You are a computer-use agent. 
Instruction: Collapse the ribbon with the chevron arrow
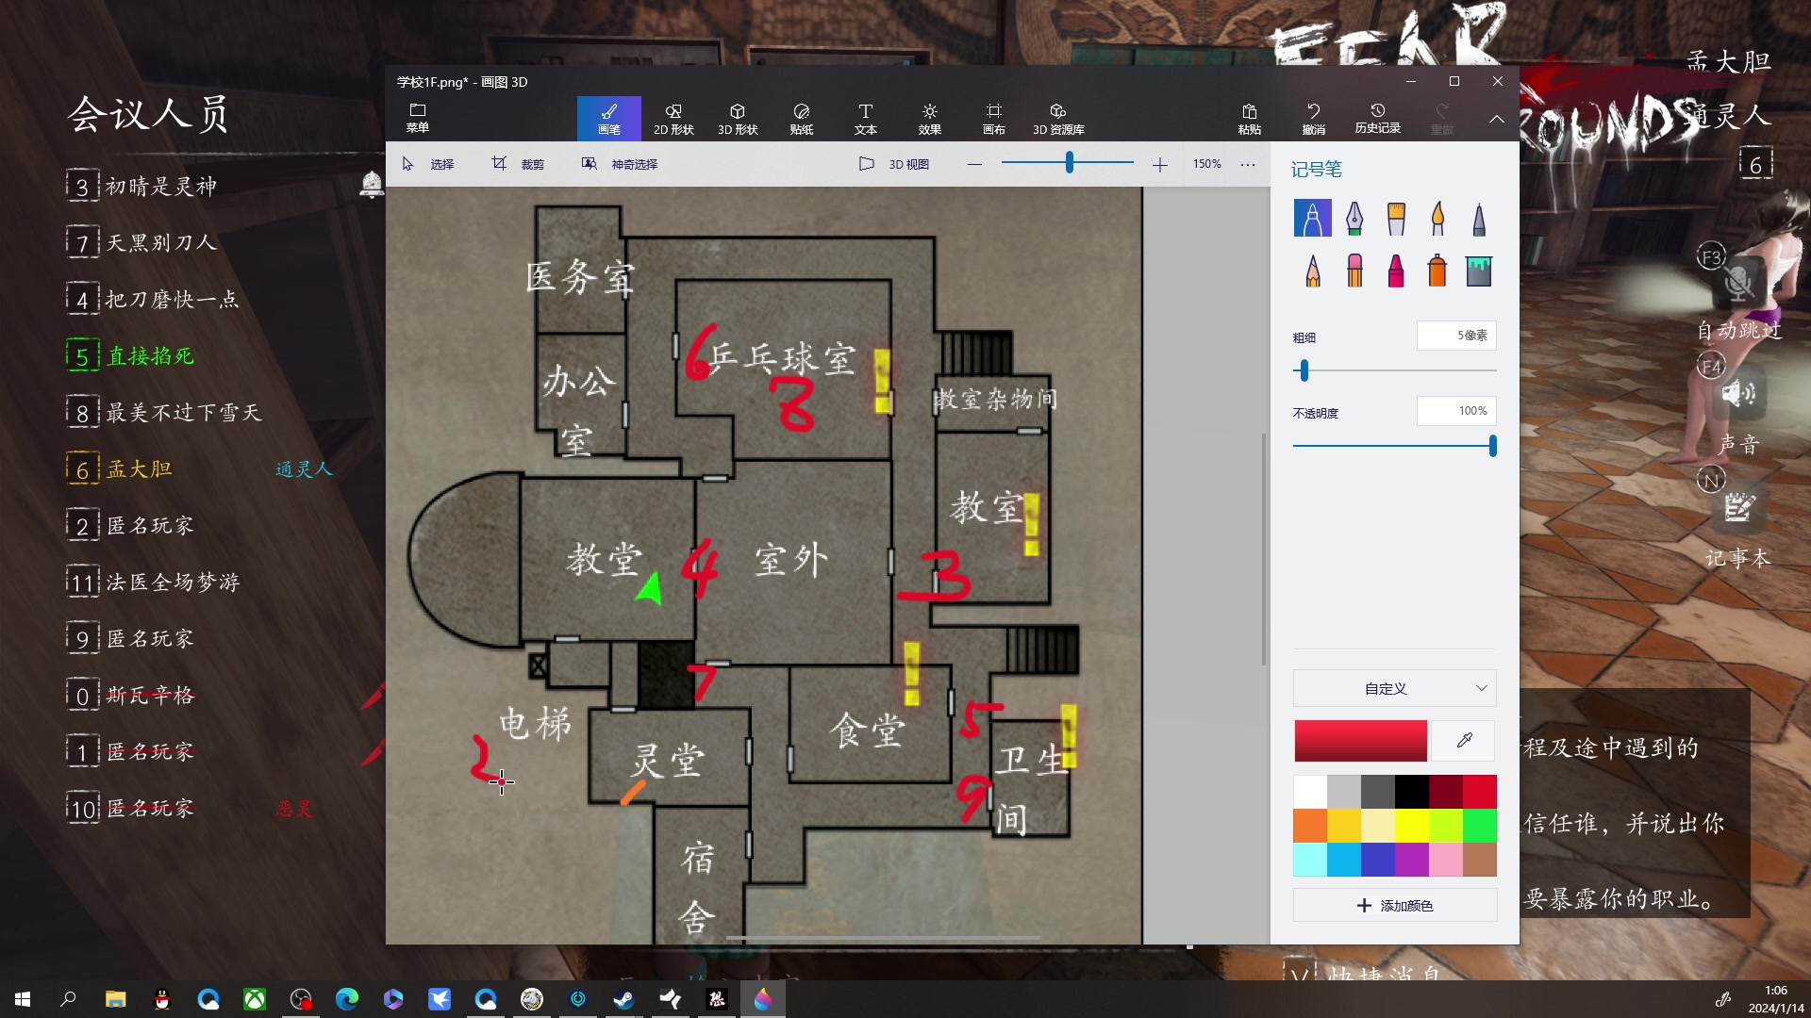[x=1497, y=119]
